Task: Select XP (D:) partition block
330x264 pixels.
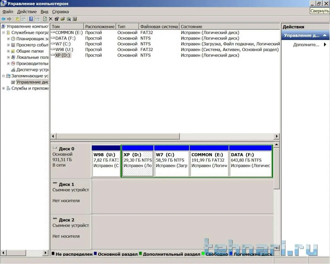Action: [138, 161]
